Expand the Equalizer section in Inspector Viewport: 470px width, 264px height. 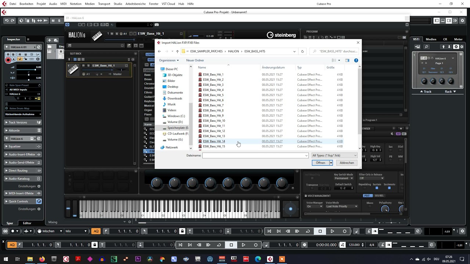(x=23, y=146)
